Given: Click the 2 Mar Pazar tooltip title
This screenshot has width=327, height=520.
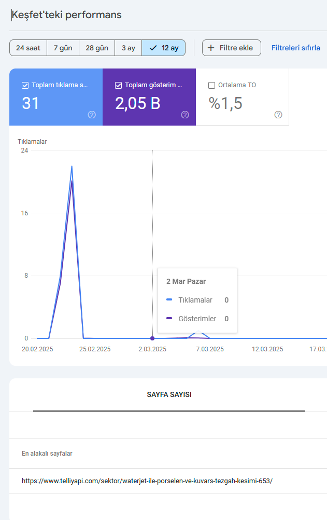Looking at the screenshot, I should (x=186, y=282).
